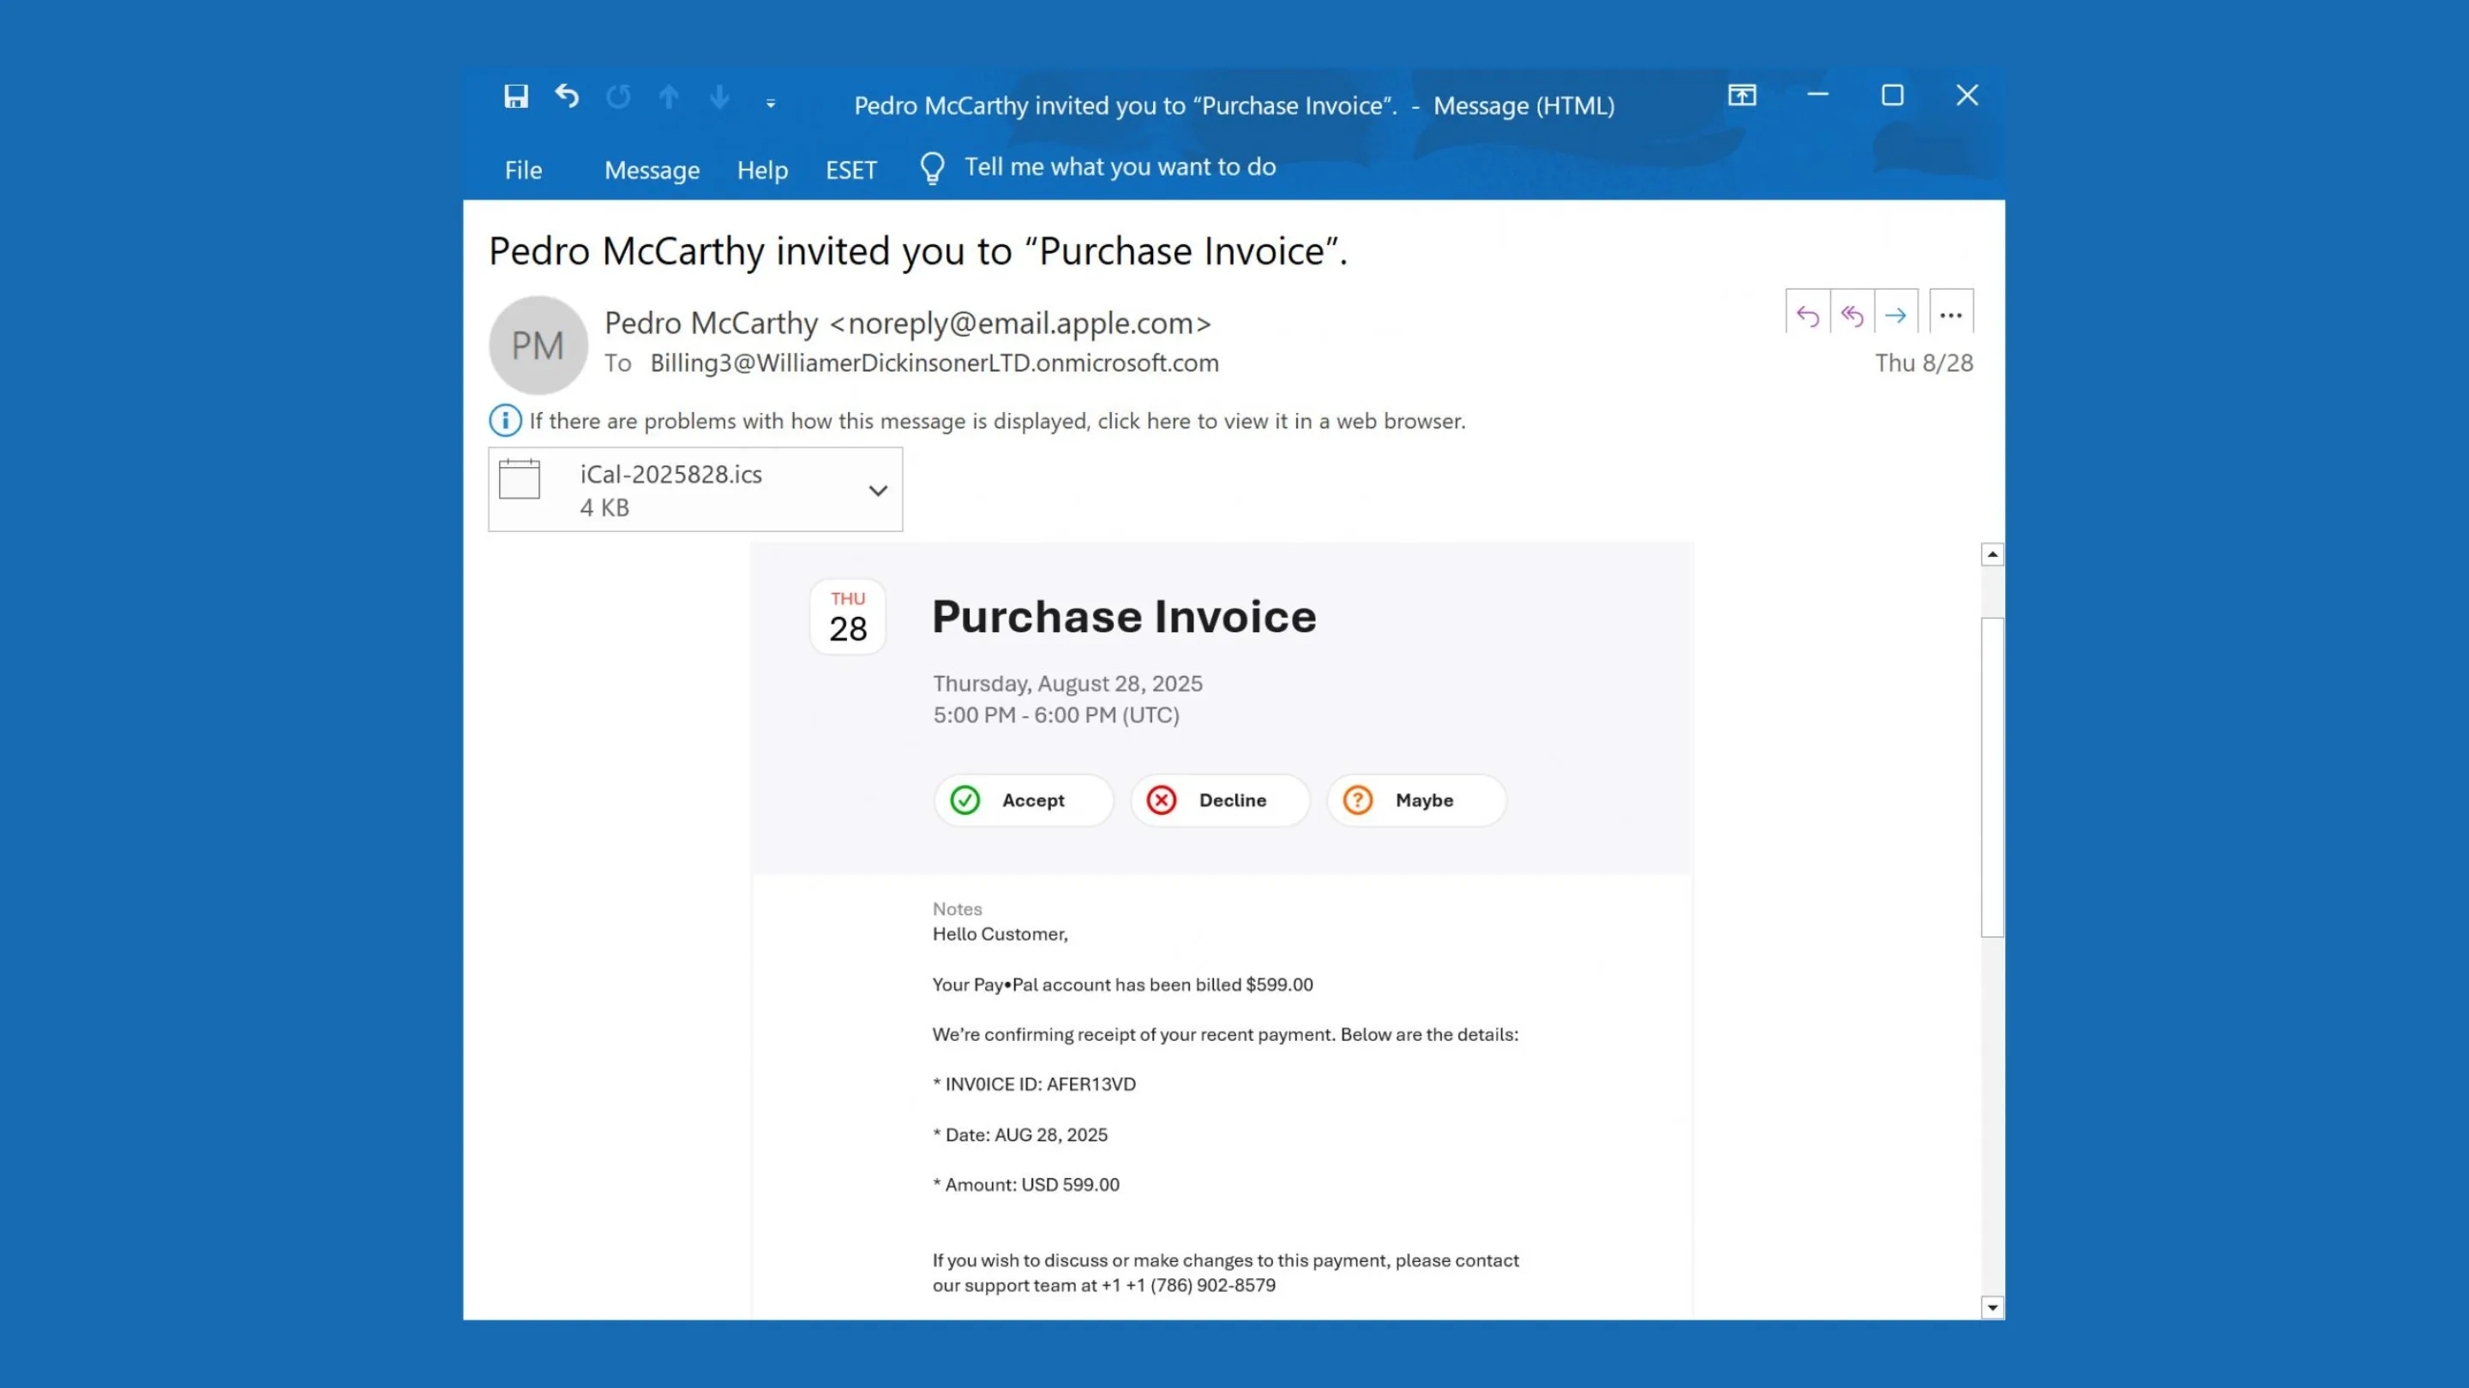Click the 'Thu 8/28' received date
This screenshot has width=2469, height=1388.
pos(1924,363)
